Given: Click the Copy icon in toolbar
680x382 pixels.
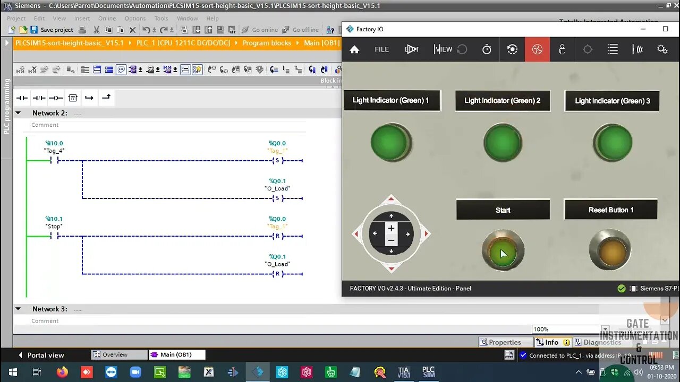Looking at the screenshot, I should point(108,30).
